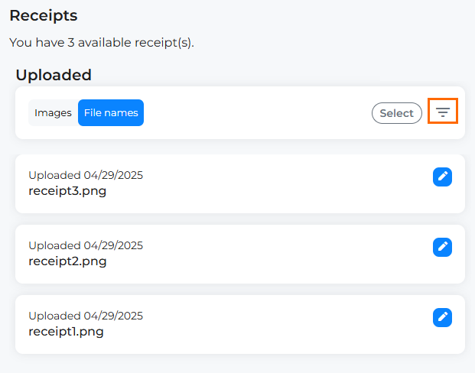Click the upload date above receipt1.png
Screen dimensions: 475x373
86,316
